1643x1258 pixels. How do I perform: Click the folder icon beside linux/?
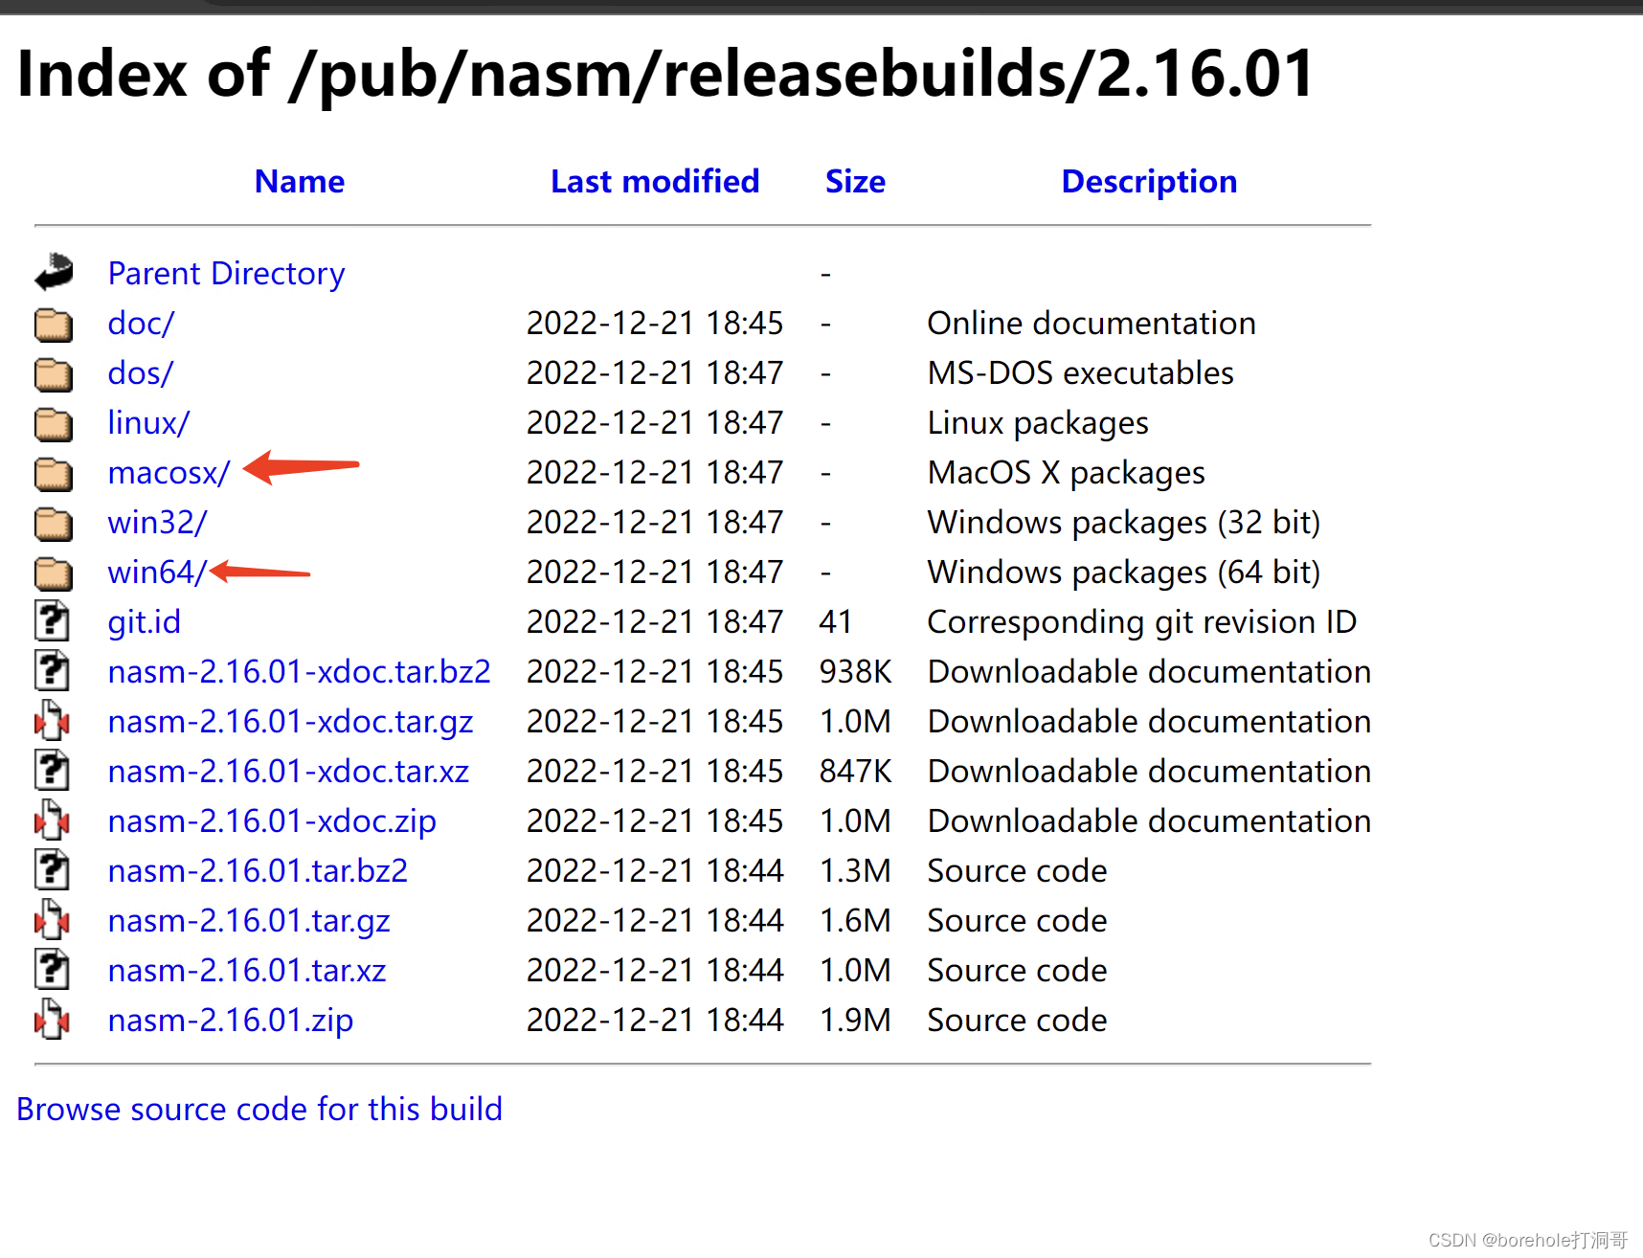coord(54,424)
